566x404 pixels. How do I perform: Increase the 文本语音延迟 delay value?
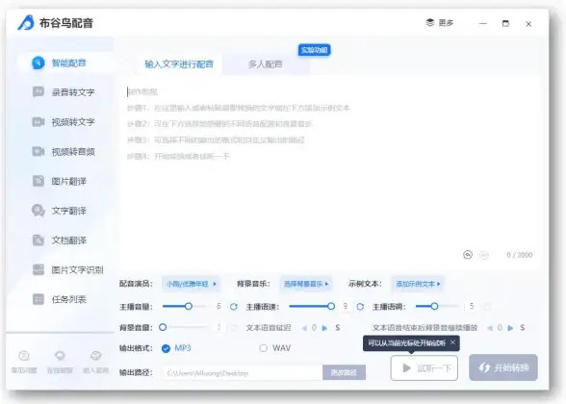pyautogui.click(x=324, y=328)
